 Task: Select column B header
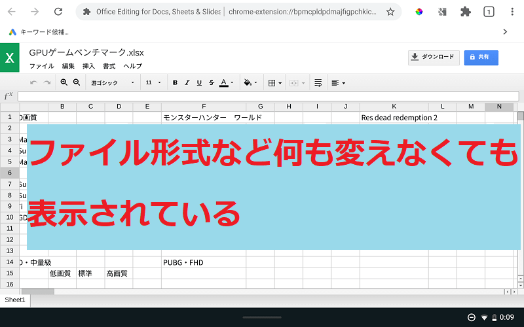coord(62,107)
